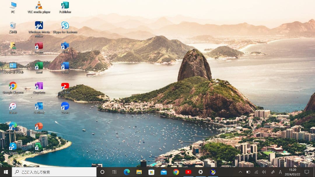Open Excel from the desktop
This screenshot has height=177, width=315.
[38, 66]
